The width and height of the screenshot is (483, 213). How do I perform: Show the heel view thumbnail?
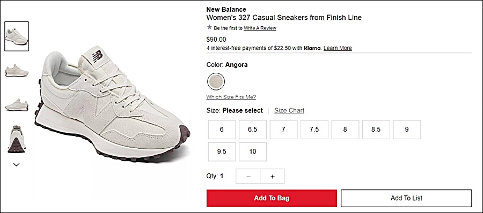tap(17, 139)
